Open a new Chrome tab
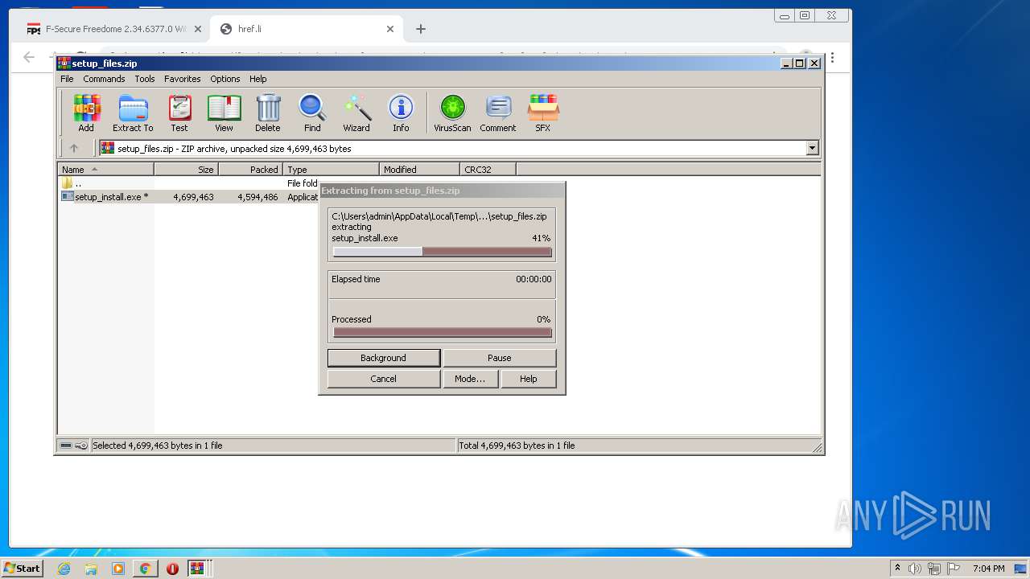This screenshot has width=1030, height=579. click(420, 29)
